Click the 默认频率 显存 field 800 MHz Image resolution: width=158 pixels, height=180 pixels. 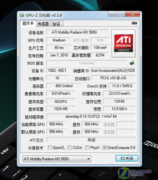click(x=91, y=132)
